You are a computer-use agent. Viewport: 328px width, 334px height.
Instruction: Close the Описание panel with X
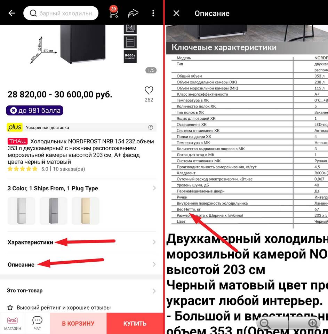point(176,13)
